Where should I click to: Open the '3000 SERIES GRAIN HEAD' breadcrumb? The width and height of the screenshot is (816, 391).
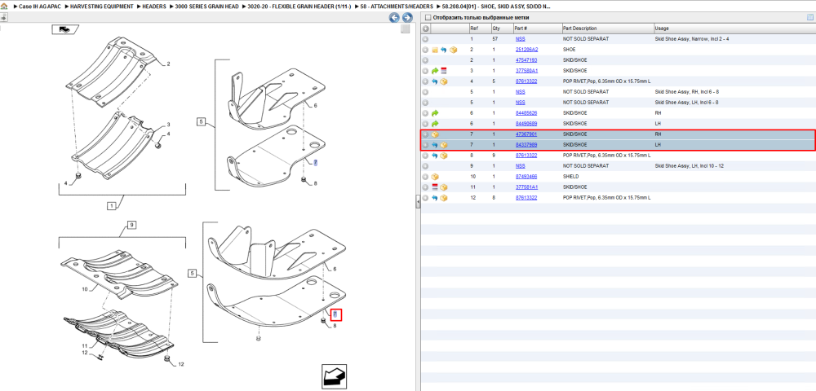pos(207,7)
